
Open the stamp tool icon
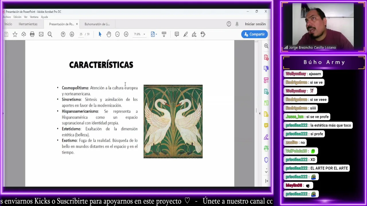click(x=203, y=34)
